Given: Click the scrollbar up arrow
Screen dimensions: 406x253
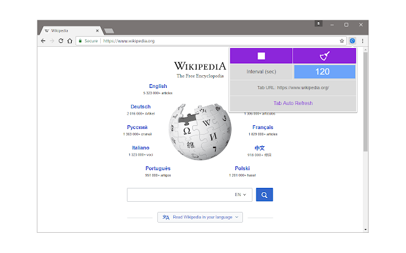Looking at the screenshot, I should (365, 49).
